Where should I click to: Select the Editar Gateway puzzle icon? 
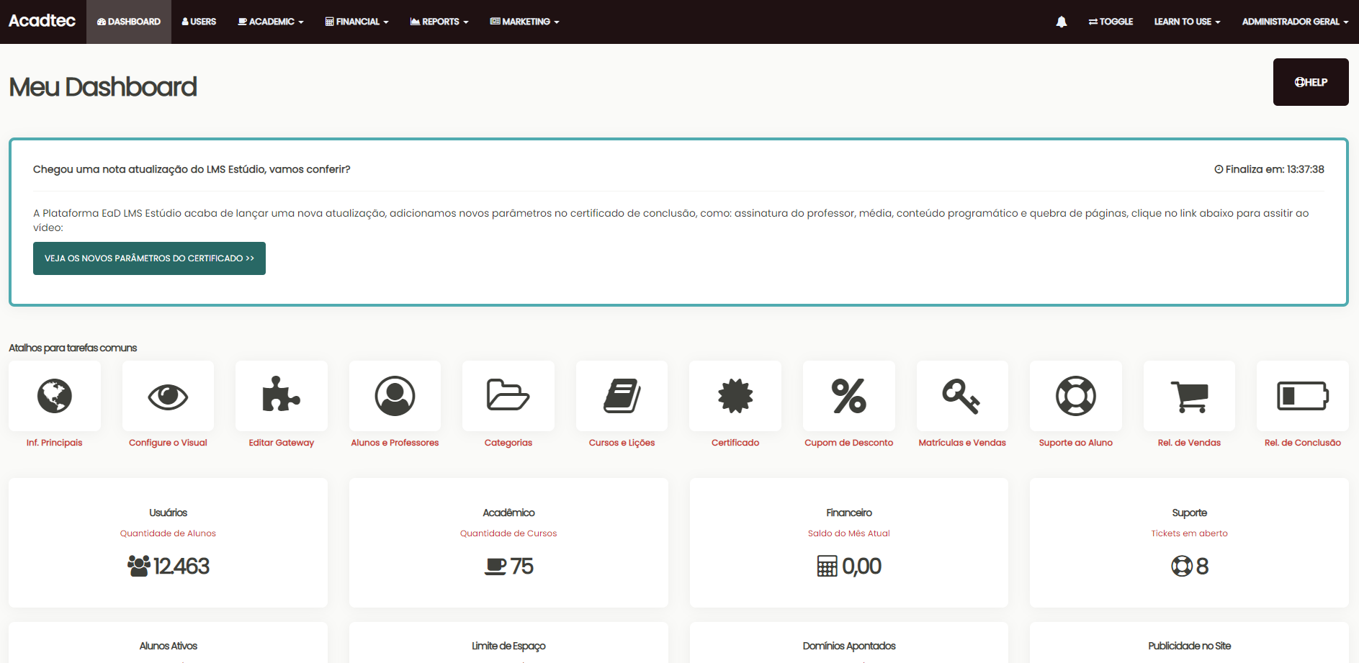click(x=281, y=396)
